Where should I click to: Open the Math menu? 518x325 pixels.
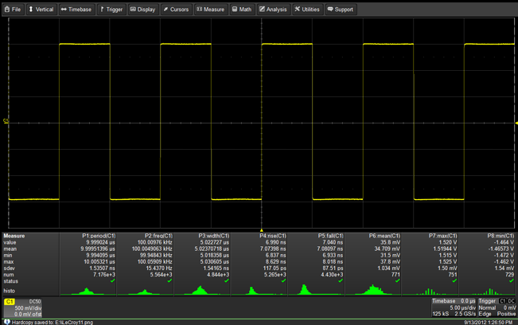(x=242, y=10)
